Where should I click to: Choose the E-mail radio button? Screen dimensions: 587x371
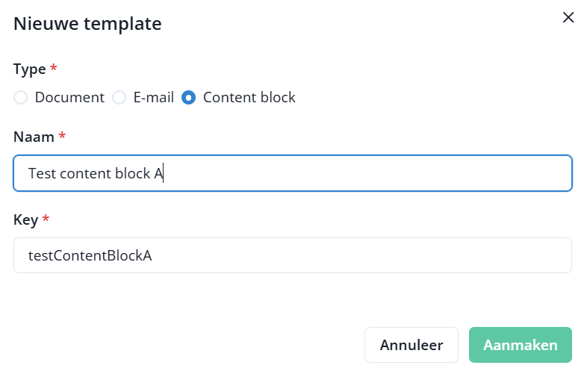click(119, 98)
